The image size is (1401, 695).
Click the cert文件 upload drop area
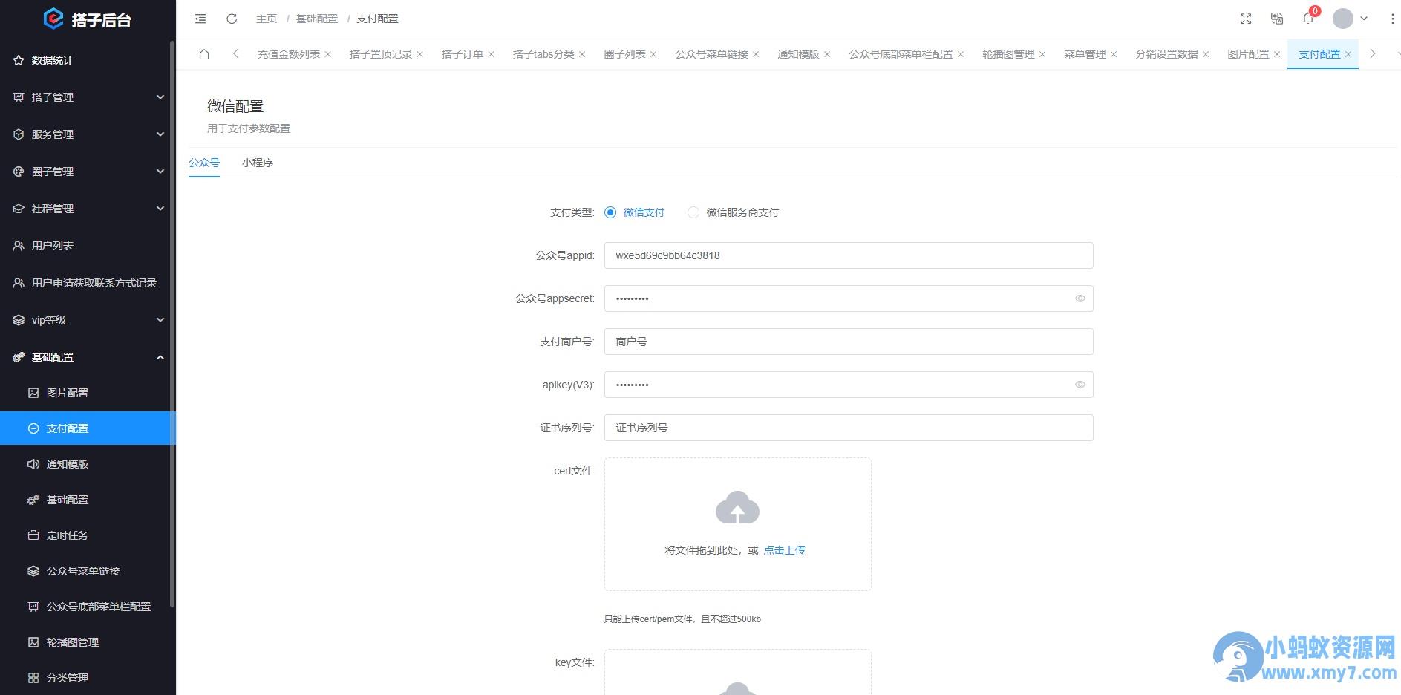pos(737,524)
